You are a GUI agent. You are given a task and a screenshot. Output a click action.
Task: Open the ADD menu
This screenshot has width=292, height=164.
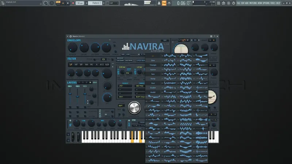click(247, 3)
